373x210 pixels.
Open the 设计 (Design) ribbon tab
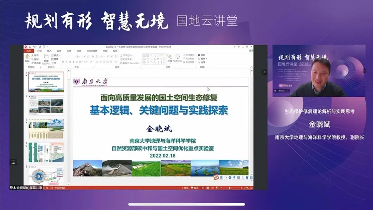pyautogui.click(x=59, y=51)
